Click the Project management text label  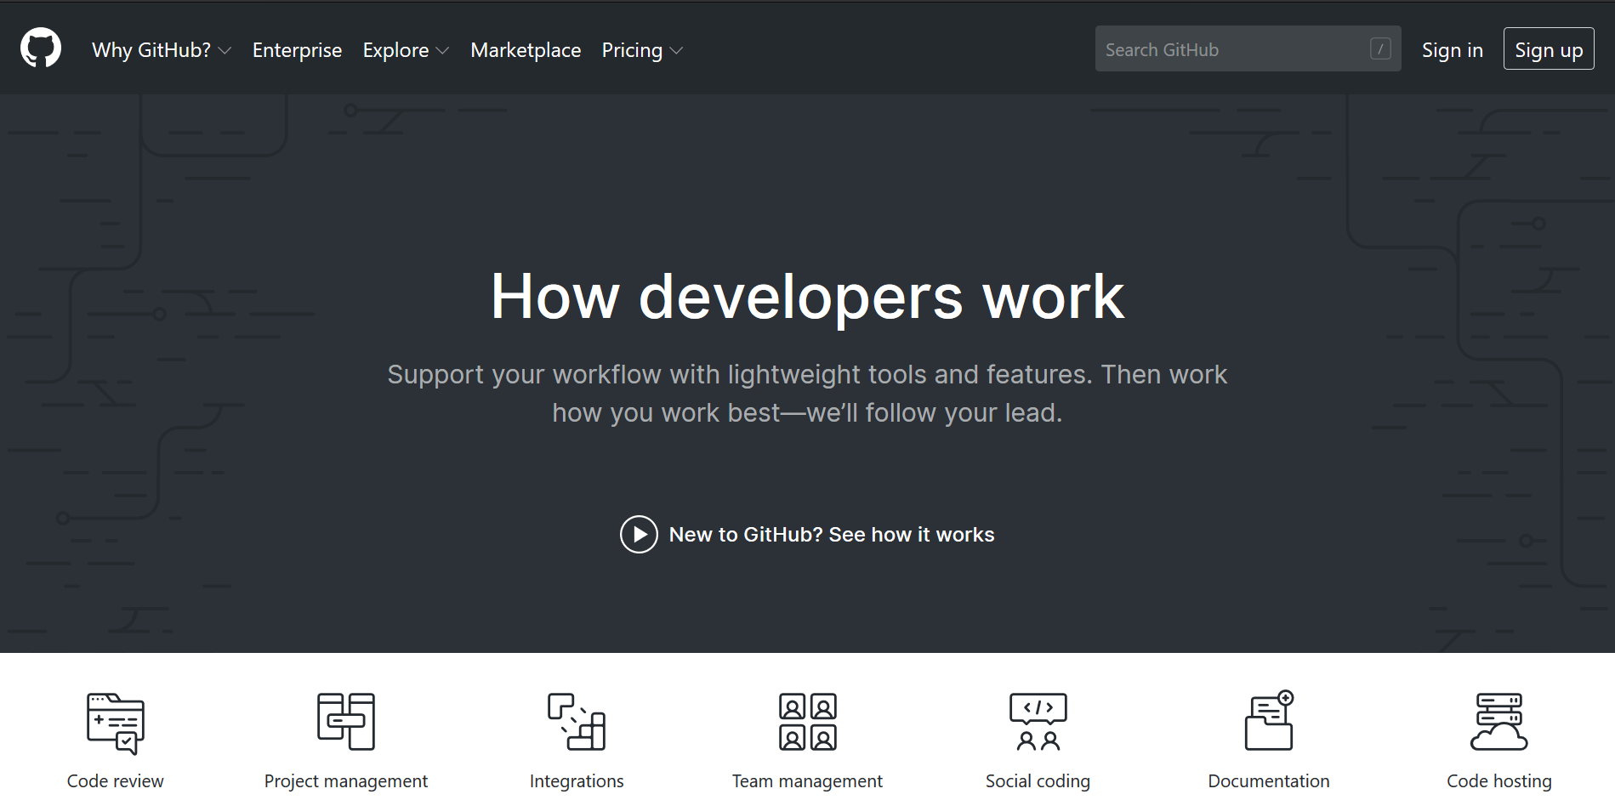tap(346, 781)
